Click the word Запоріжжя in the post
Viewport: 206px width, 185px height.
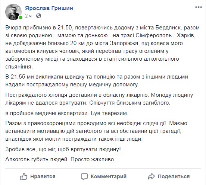[x=124, y=44]
